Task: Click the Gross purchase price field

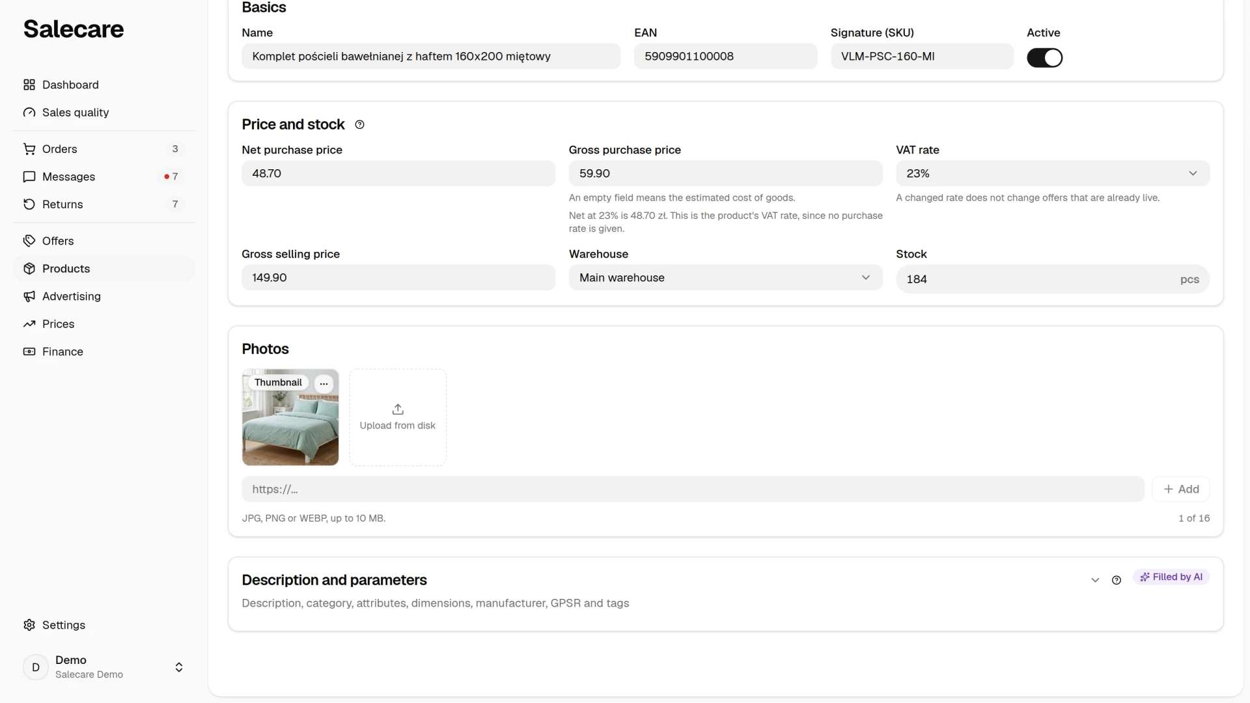Action: [x=725, y=174]
